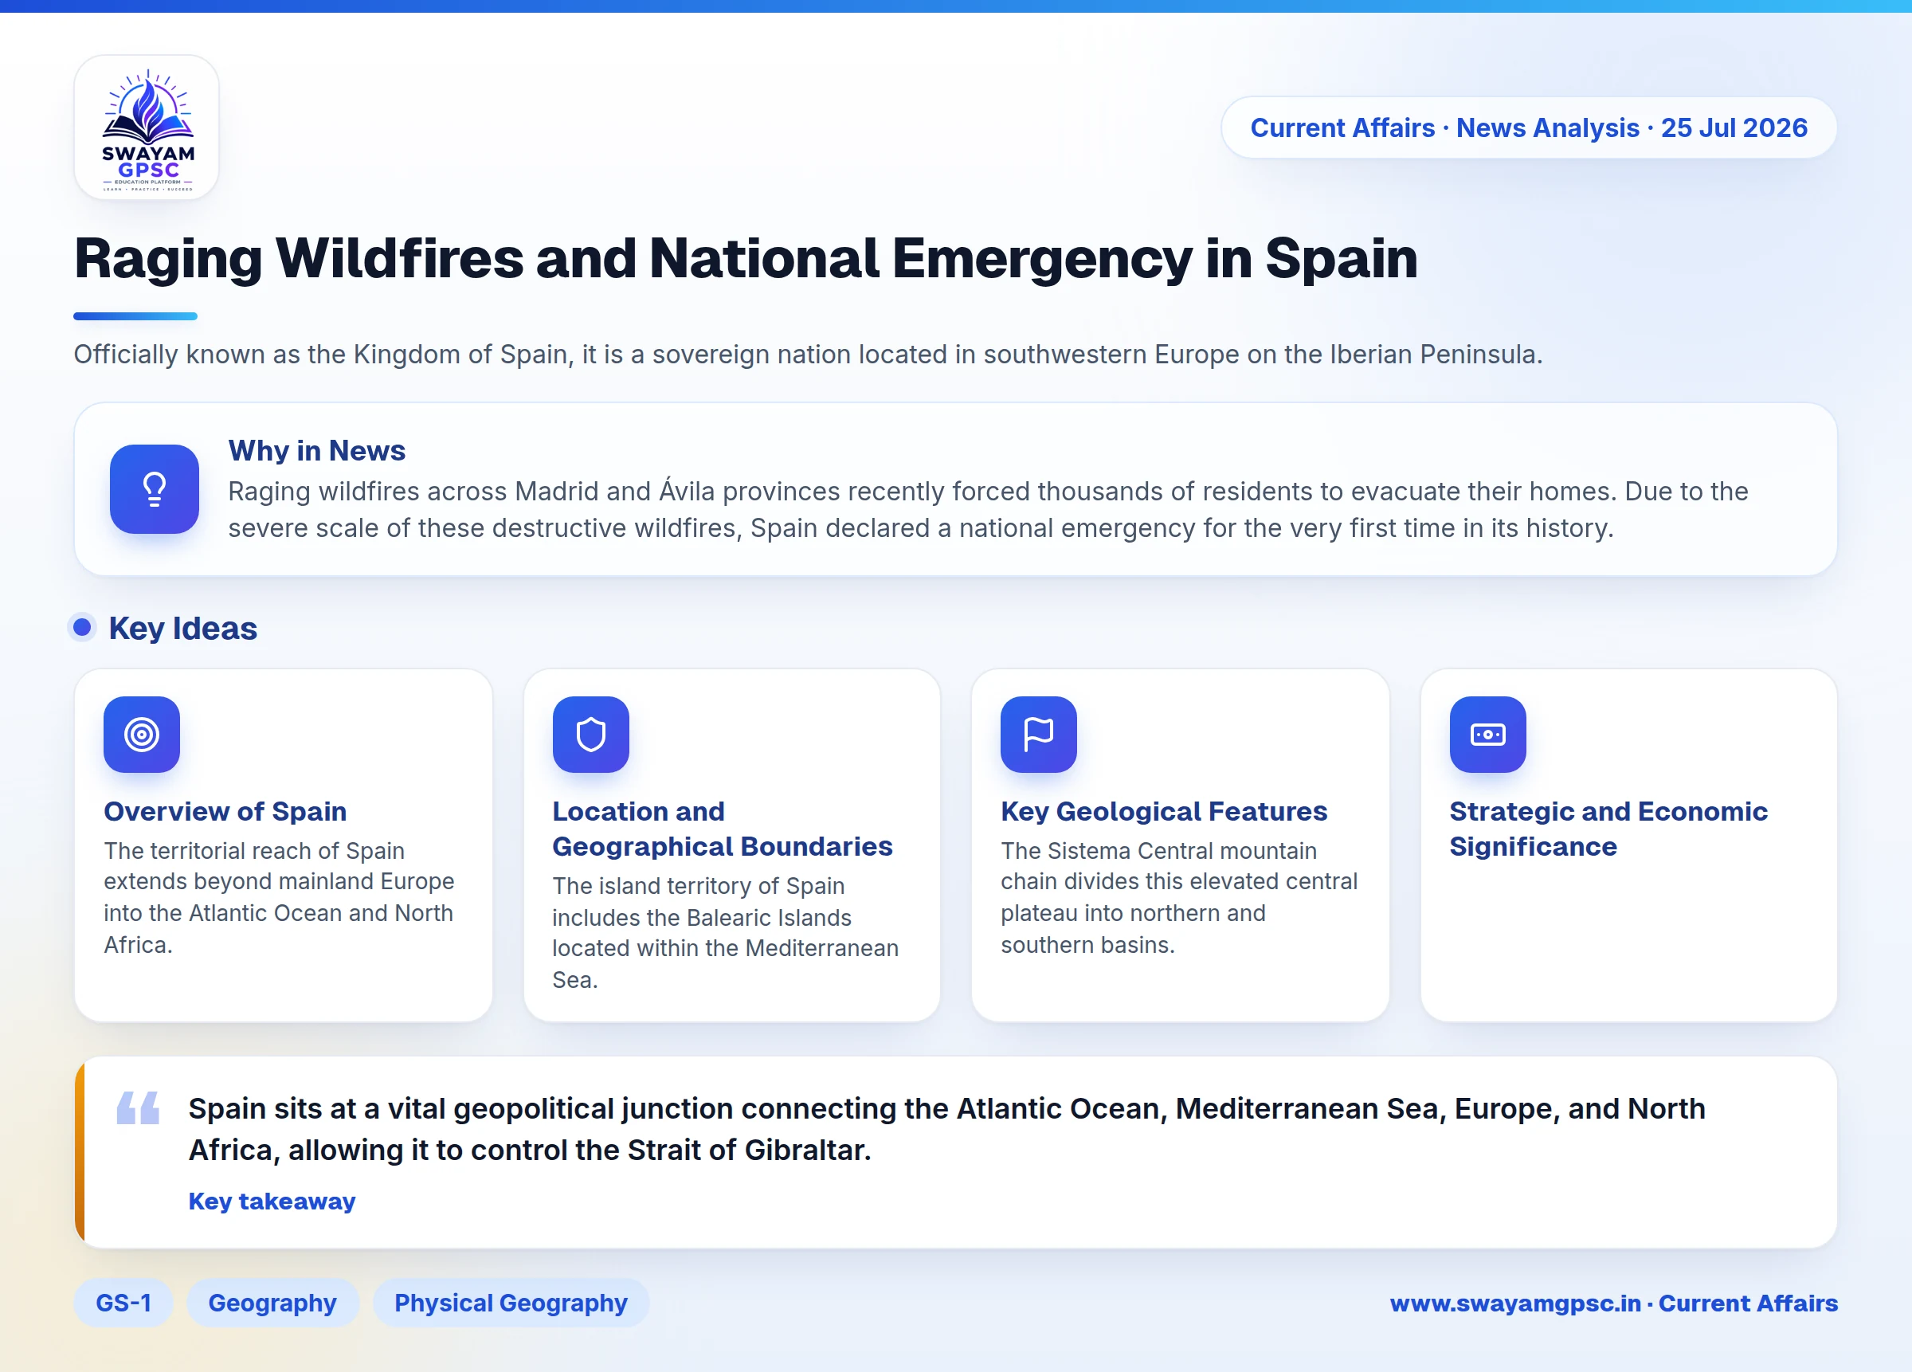Click the banknote icon above Strategic and Economic Significance
The width and height of the screenshot is (1912, 1372).
coord(1488,735)
